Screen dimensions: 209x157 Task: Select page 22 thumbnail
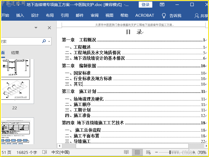pos(17,81)
